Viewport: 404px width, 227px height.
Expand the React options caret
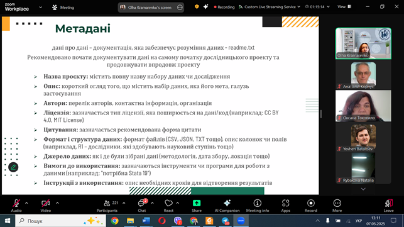click(178, 203)
